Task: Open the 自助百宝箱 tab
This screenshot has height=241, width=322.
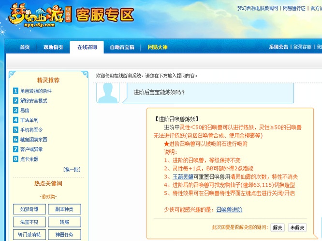Action: pyautogui.click(x=122, y=47)
